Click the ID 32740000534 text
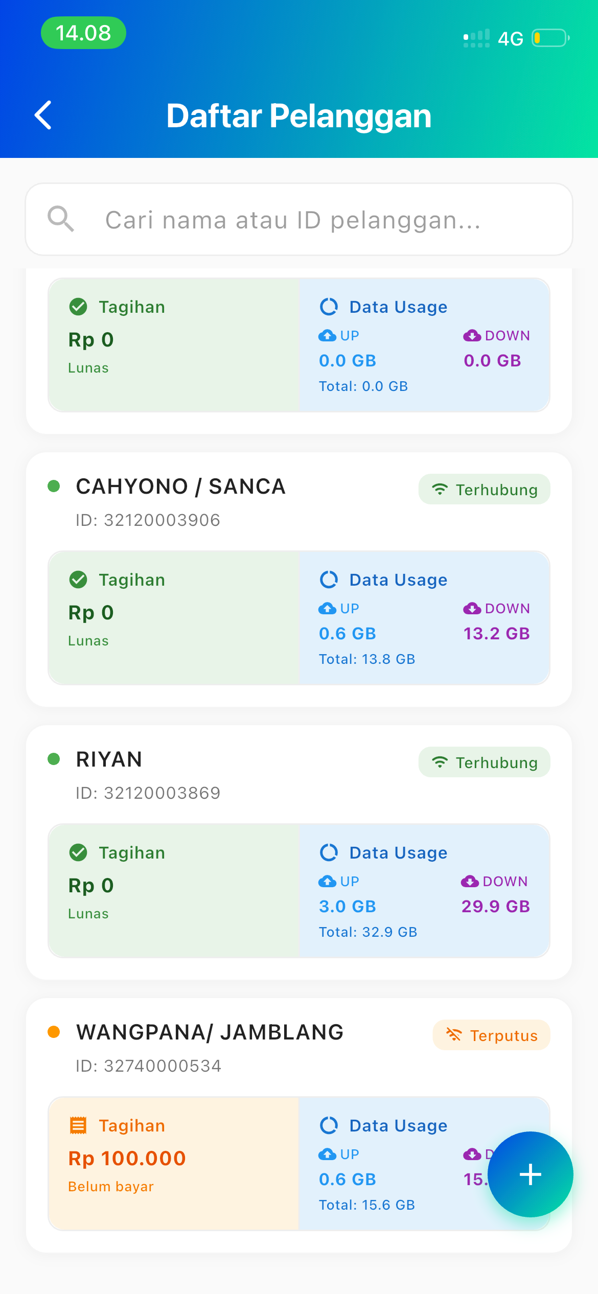The width and height of the screenshot is (598, 1294). (x=149, y=1066)
